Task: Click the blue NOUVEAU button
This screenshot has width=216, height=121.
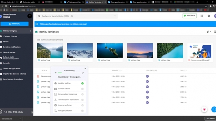Action: pyautogui.click(x=14, y=24)
